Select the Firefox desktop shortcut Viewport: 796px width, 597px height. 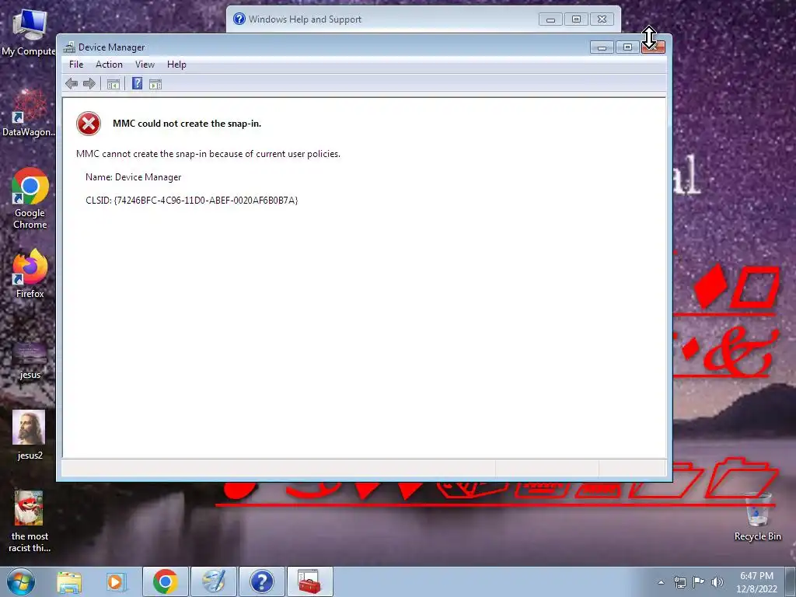[x=30, y=273]
